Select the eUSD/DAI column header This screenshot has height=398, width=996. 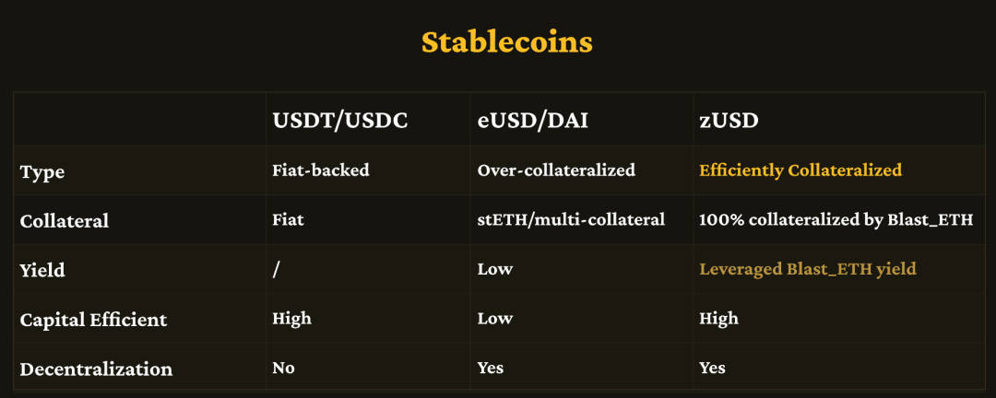[532, 121]
